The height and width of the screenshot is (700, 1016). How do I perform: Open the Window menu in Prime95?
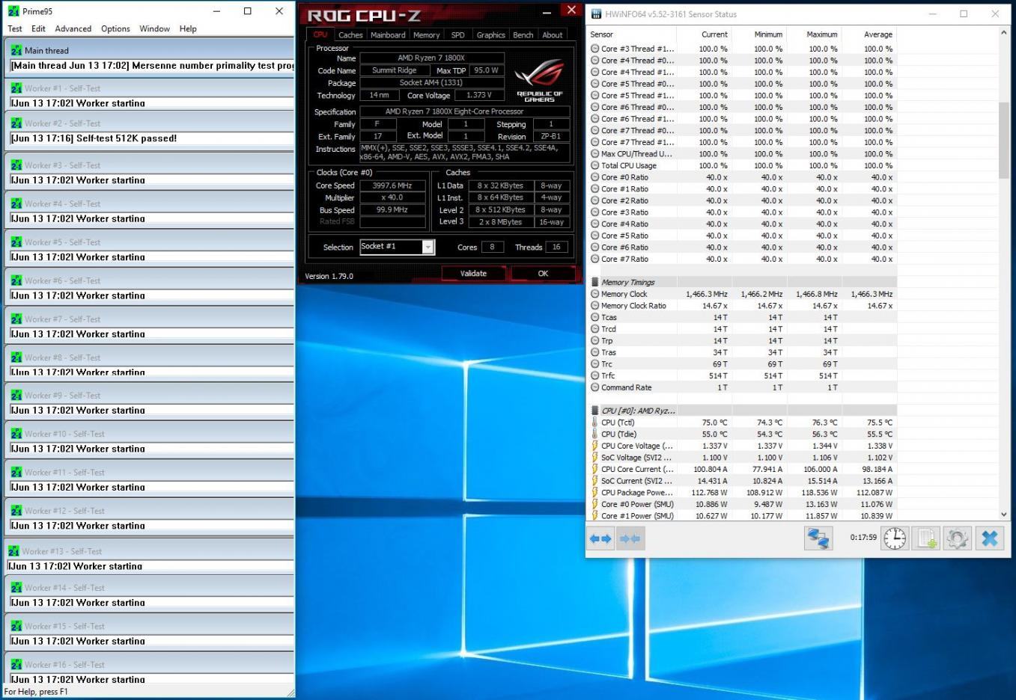[x=154, y=28]
